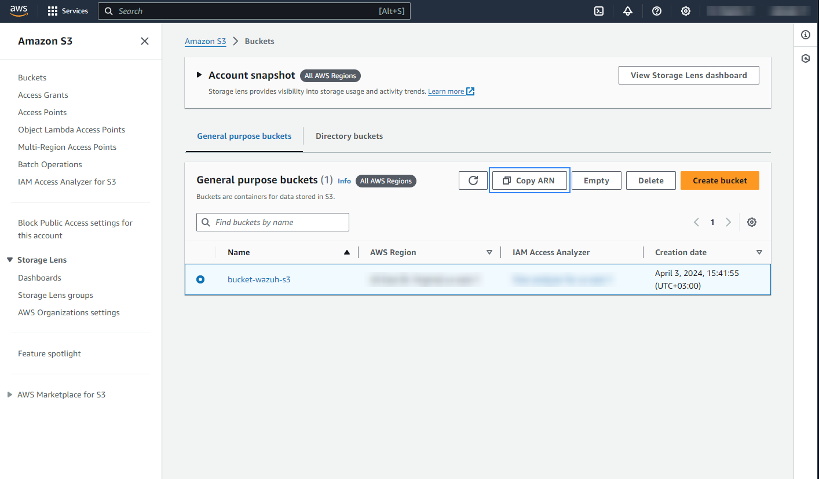
Task: Open the bucket-wazuh-s3 link
Action: coord(259,279)
